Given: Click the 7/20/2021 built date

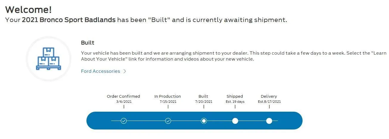Looking at the screenshot, I should click(204, 102).
